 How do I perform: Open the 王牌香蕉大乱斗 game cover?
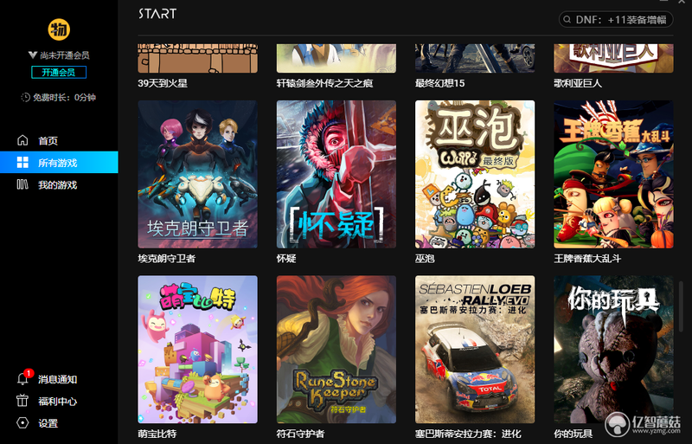pos(613,174)
